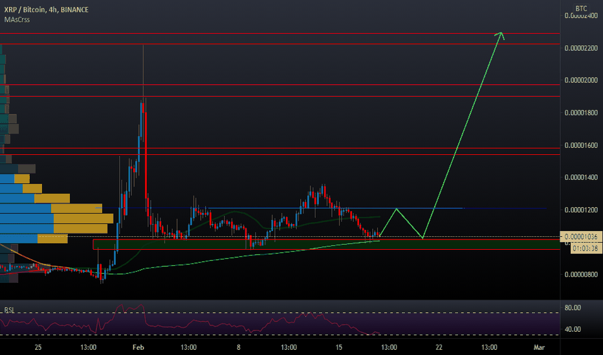The image size is (603, 355).
Task: Click the RSI 80.00 scale value
Action: pyautogui.click(x=573, y=308)
